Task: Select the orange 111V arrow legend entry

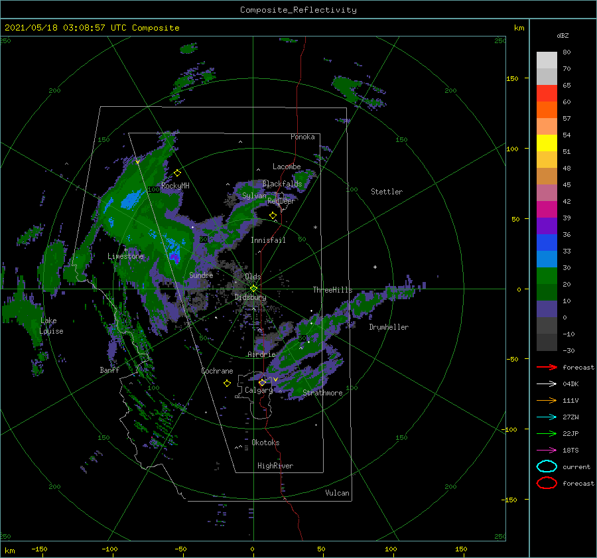Action: pos(547,400)
